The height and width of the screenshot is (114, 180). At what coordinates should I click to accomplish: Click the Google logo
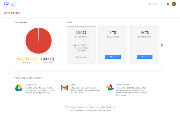pos(10,4)
